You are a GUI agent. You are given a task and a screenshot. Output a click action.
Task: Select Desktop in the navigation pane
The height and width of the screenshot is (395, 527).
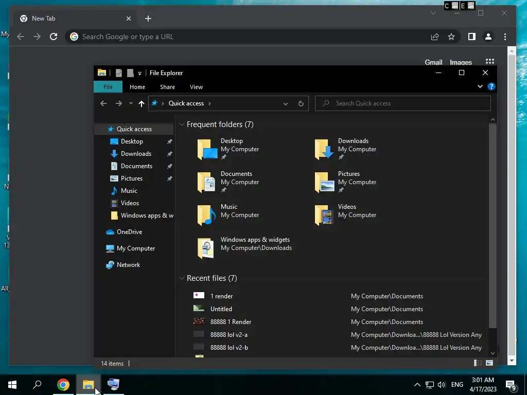pos(132,141)
